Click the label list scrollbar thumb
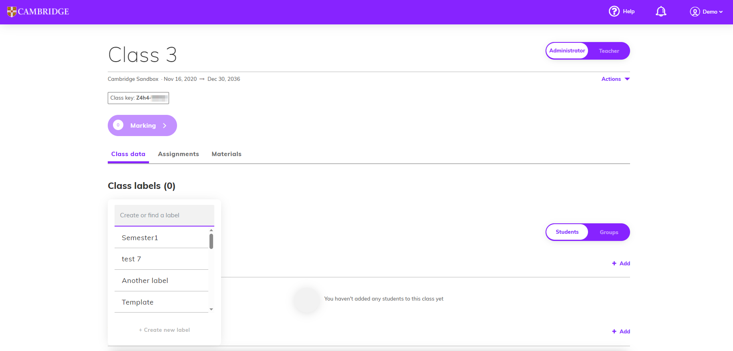This screenshot has width=733, height=351. pyautogui.click(x=211, y=241)
